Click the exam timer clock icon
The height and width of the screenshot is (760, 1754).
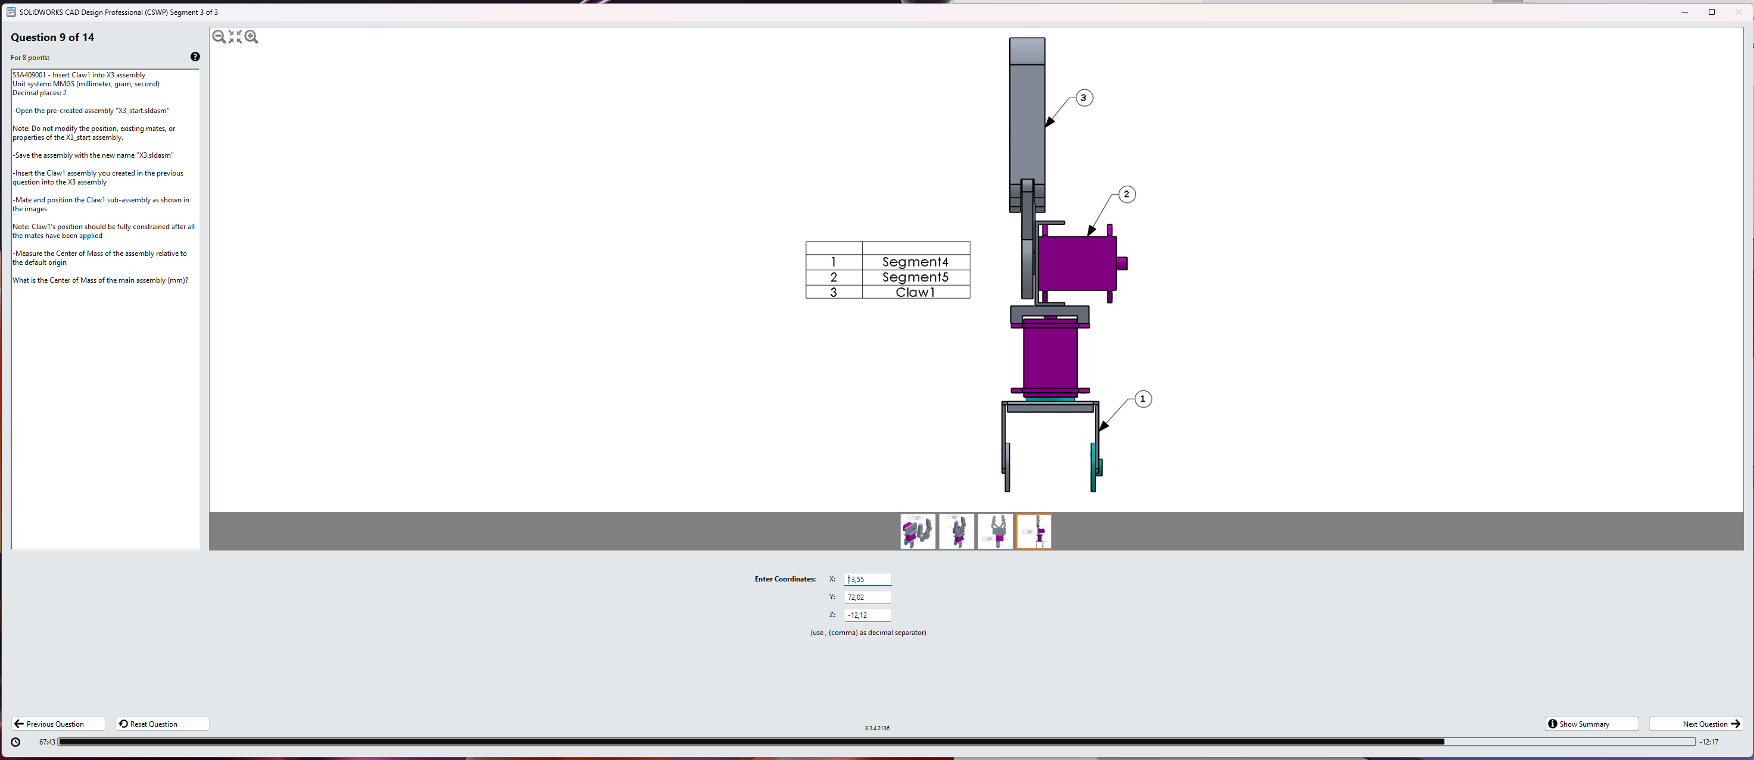[x=15, y=742]
